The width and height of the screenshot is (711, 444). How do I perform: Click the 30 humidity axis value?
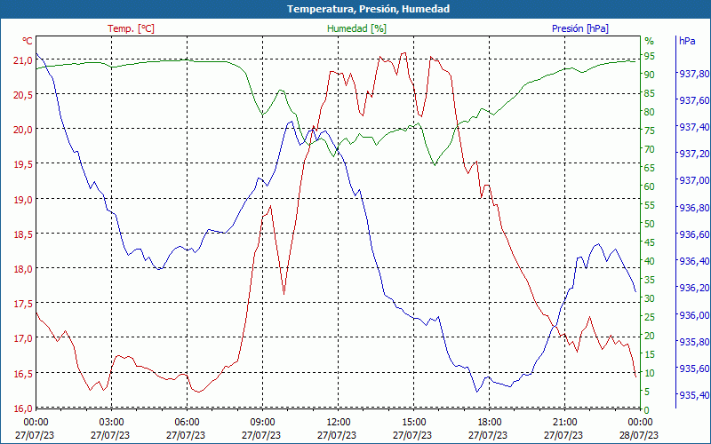(650, 298)
